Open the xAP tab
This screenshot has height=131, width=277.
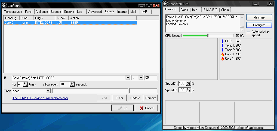(x=144, y=12)
